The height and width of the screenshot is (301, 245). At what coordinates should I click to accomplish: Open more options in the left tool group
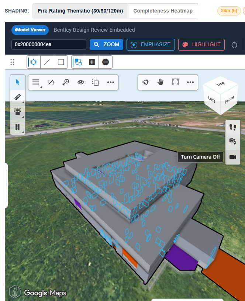point(111,82)
